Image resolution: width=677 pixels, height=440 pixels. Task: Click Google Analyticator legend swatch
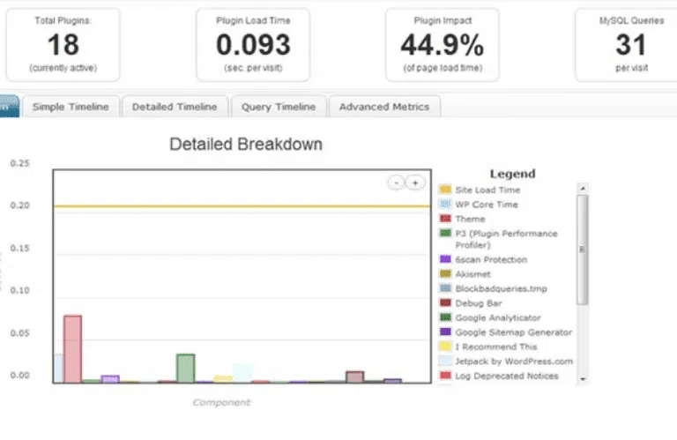tap(445, 317)
